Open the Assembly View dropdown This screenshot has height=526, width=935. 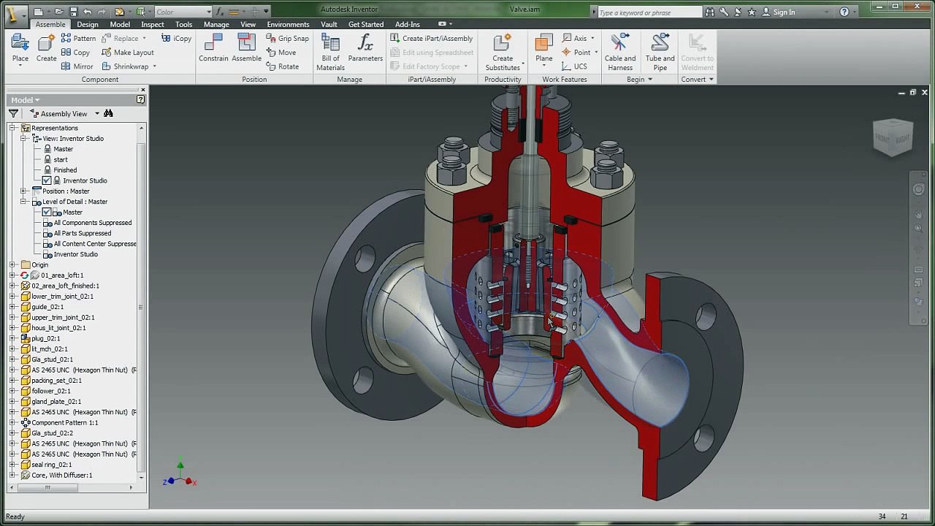(96, 114)
